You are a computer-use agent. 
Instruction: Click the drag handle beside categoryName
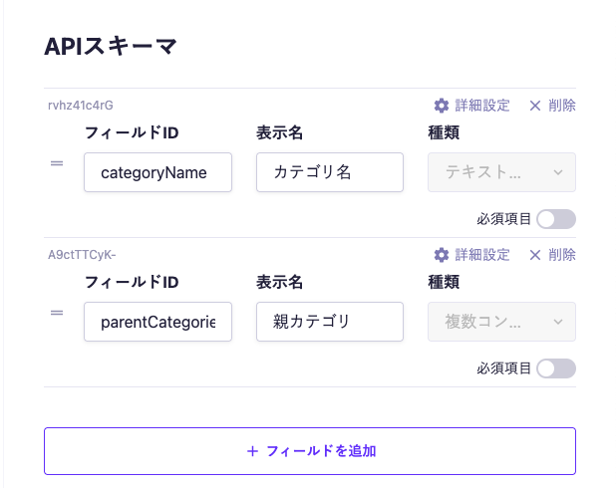coord(57,163)
